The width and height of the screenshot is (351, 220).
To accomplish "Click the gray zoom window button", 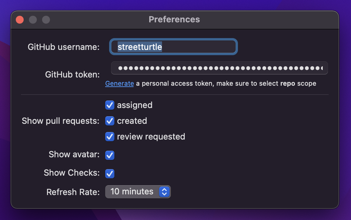I will click(x=46, y=20).
